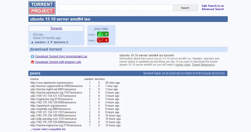Click the 35 mins ago timestamp

[x=112, y=83]
